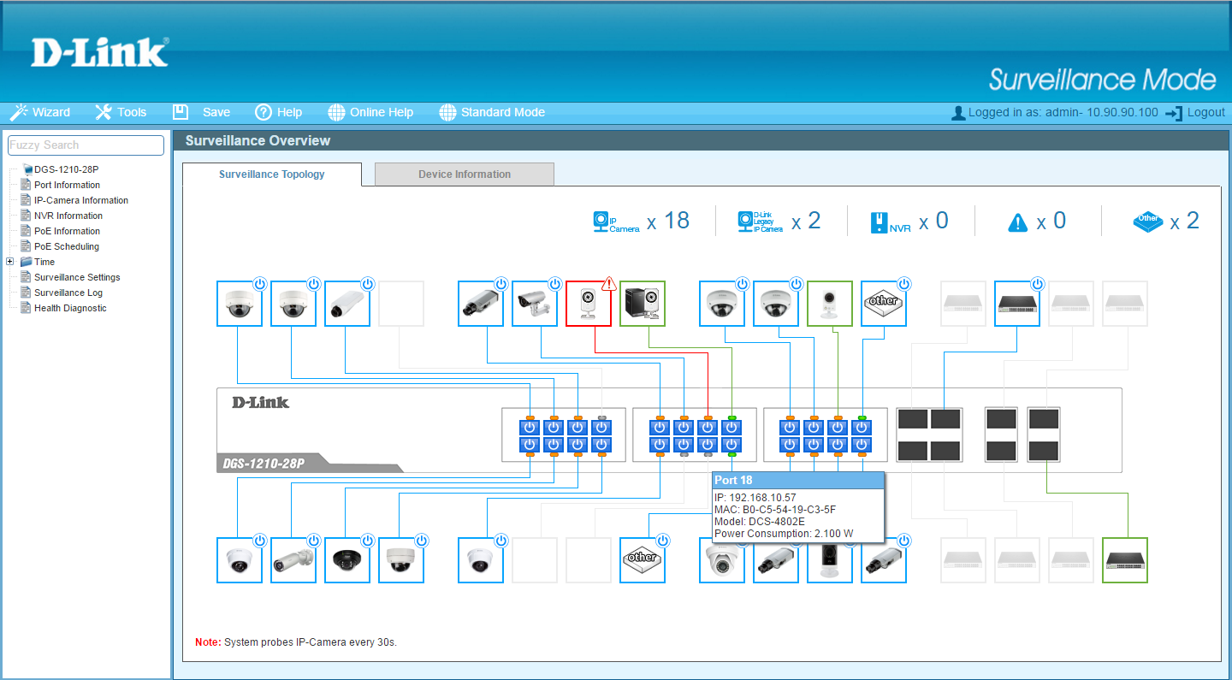Open PoE Scheduling in the sidebar

[x=66, y=246]
